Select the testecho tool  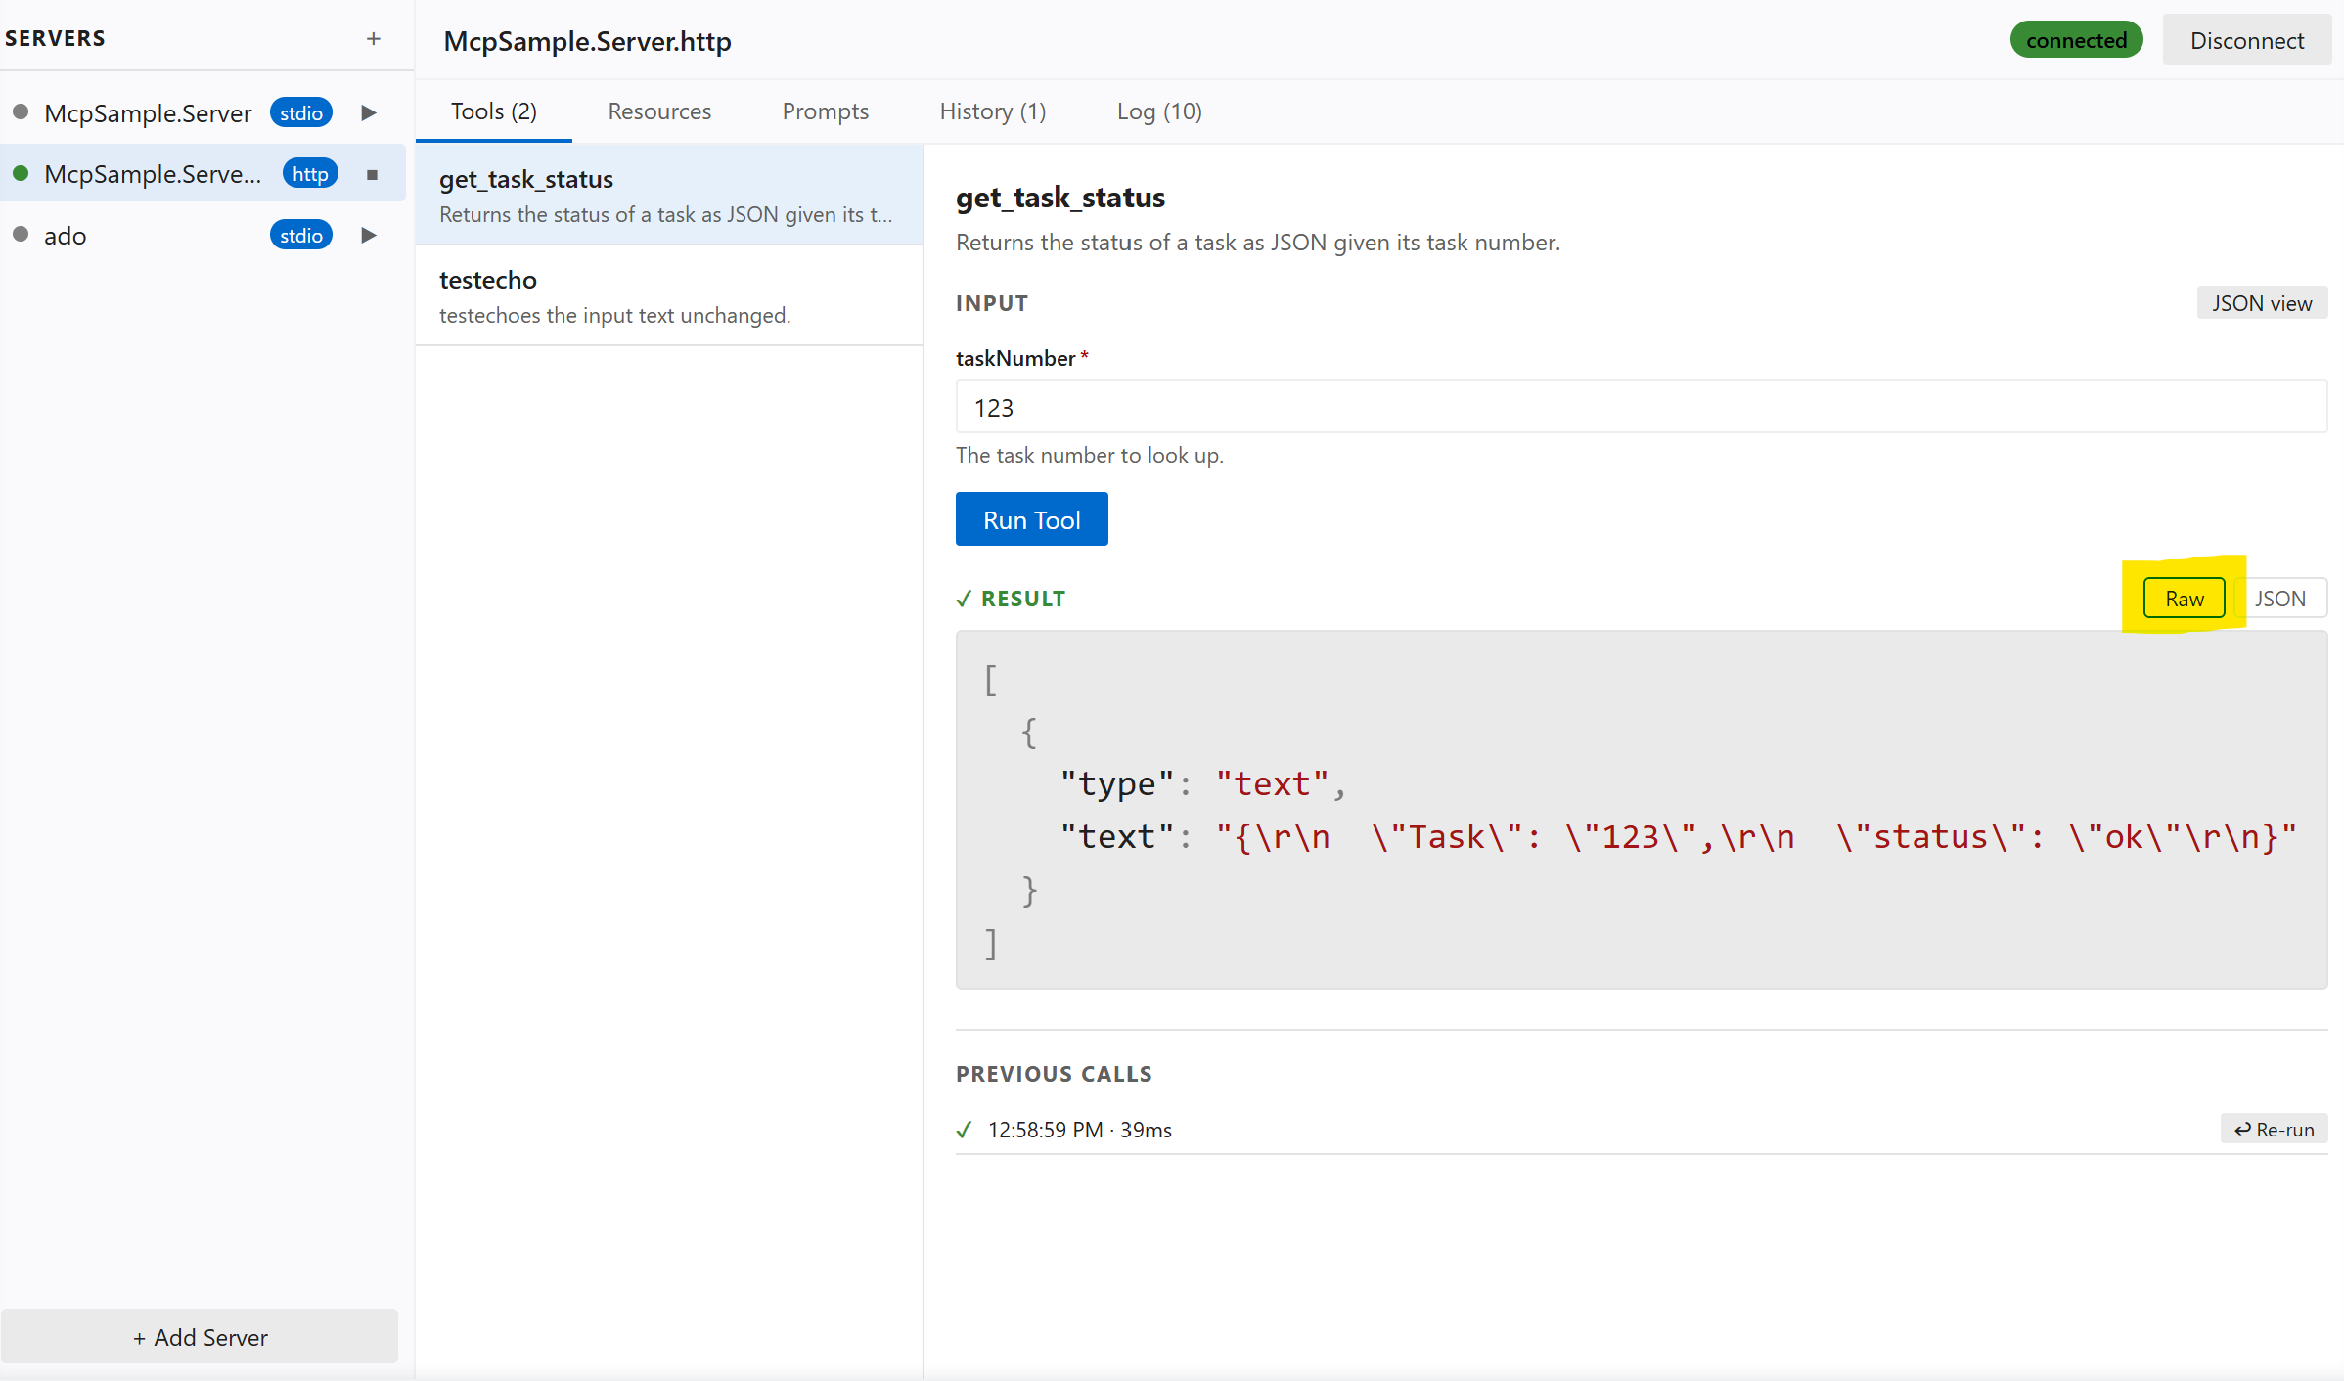click(669, 295)
